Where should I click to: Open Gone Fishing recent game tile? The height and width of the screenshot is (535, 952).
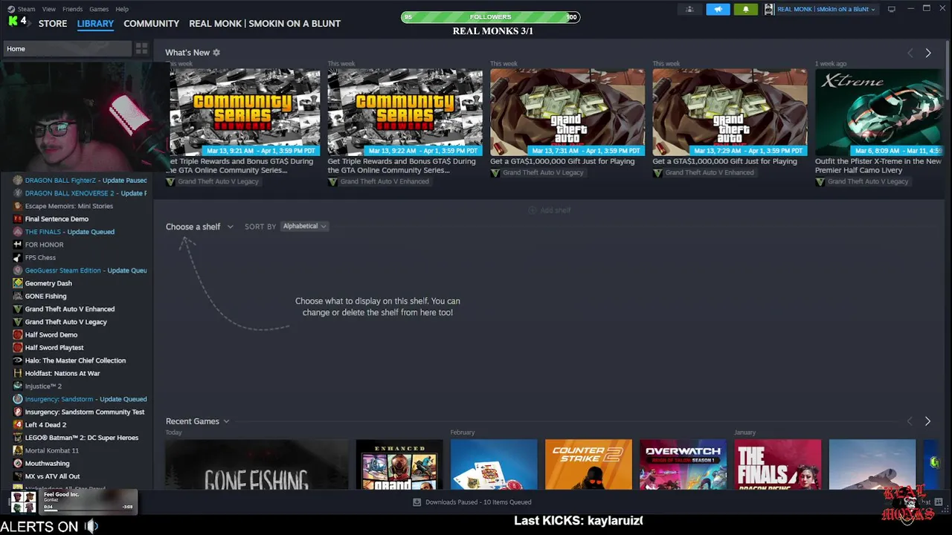(x=257, y=464)
